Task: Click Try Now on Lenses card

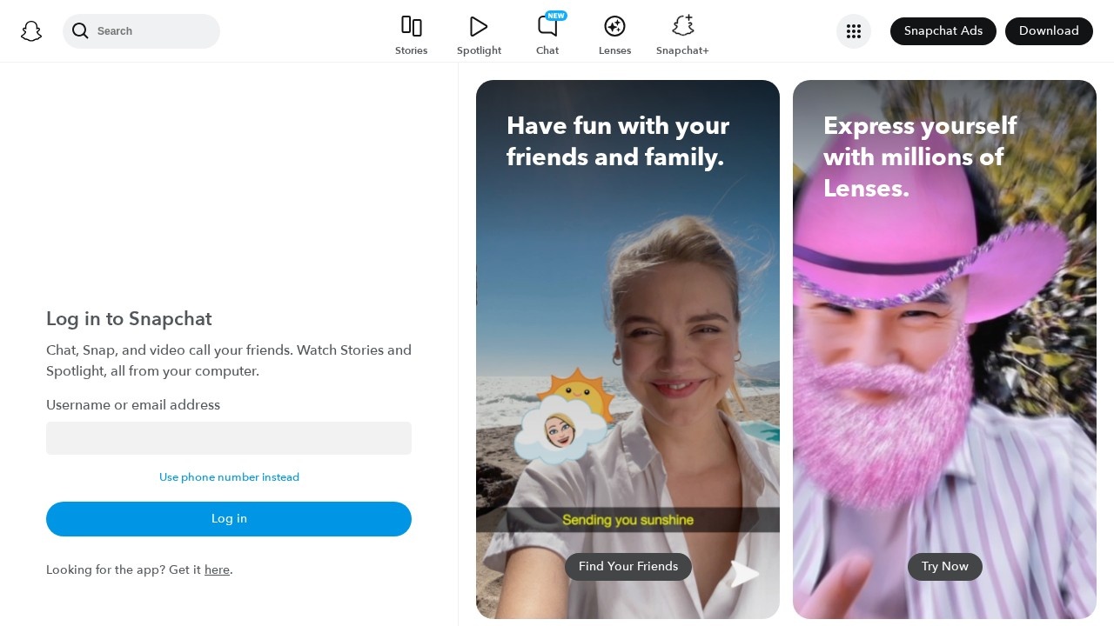Action: pos(945,567)
